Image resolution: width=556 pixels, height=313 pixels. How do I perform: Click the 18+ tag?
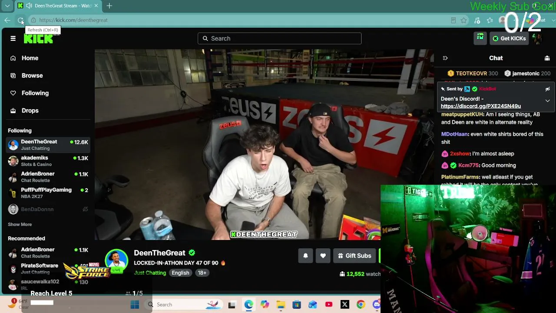(x=202, y=273)
